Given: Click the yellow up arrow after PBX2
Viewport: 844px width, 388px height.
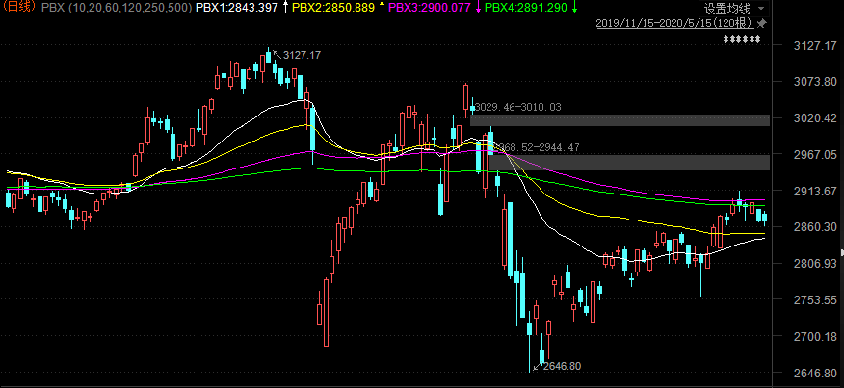Looking at the screenshot, I should [382, 8].
